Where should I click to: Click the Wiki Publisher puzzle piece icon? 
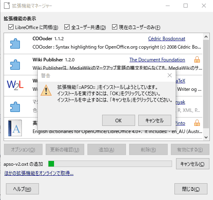coord(15,65)
